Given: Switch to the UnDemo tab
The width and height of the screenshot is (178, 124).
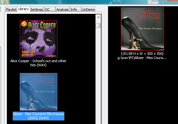Looking at the screenshot, I should (x=88, y=10).
